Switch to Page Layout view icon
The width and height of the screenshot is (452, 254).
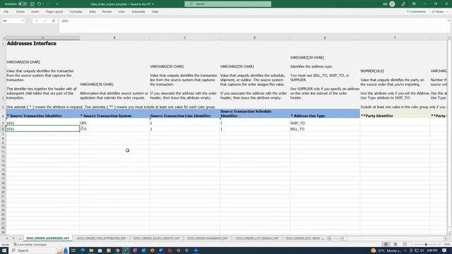point(395,244)
